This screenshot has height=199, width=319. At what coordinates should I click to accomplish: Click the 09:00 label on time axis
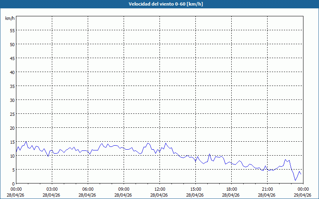coord(124,189)
